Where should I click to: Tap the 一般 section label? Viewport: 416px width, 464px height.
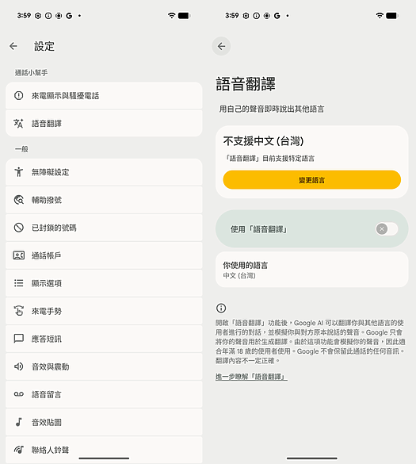[21, 149]
